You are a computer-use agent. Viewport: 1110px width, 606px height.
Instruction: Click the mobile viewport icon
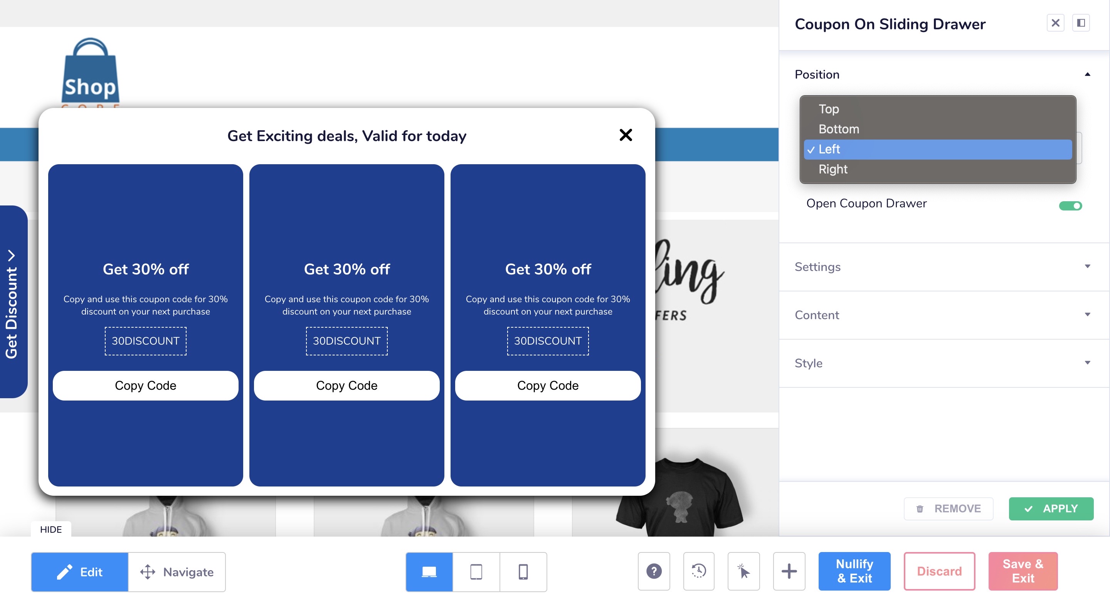click(x=522, y=572)
